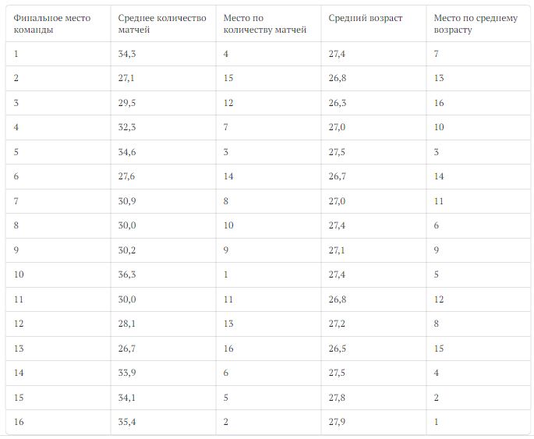The width and height of the screenshot is (534, 439).
Task: Click the "Среднее количество матчей" column header
Action: point(162,23)
